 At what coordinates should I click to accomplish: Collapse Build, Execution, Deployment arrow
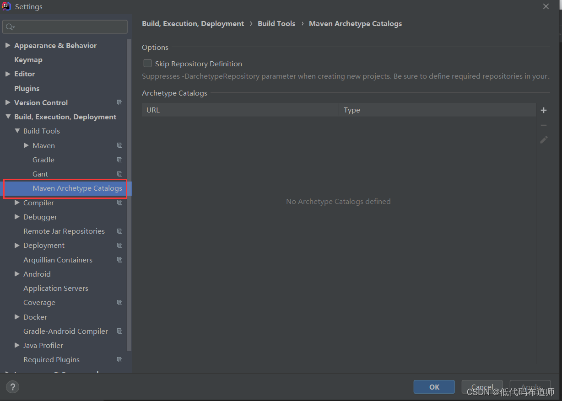click(8, 117)
